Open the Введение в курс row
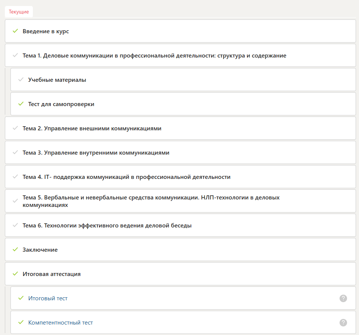 point(46,31)
